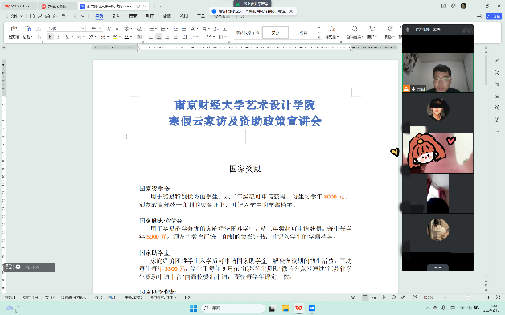Viewport: 505px width, 315px height.
Task: Toggle the center alignment button
Action: (x=158, y=37)
